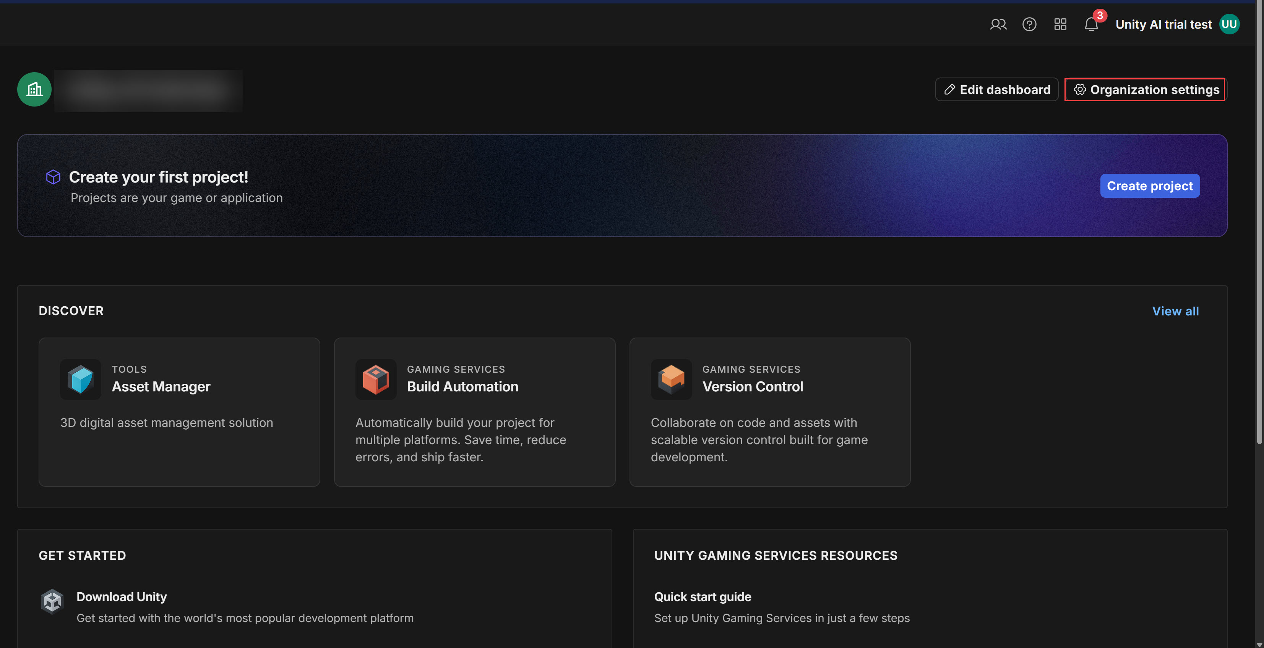The height and width of the screenshot is (648, 1264).
Task: Click the Edit dashboard button
Action: coord(996,90)
